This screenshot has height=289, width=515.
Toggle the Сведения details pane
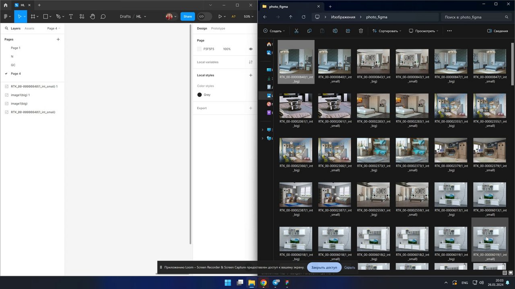[x=497, y=31]
